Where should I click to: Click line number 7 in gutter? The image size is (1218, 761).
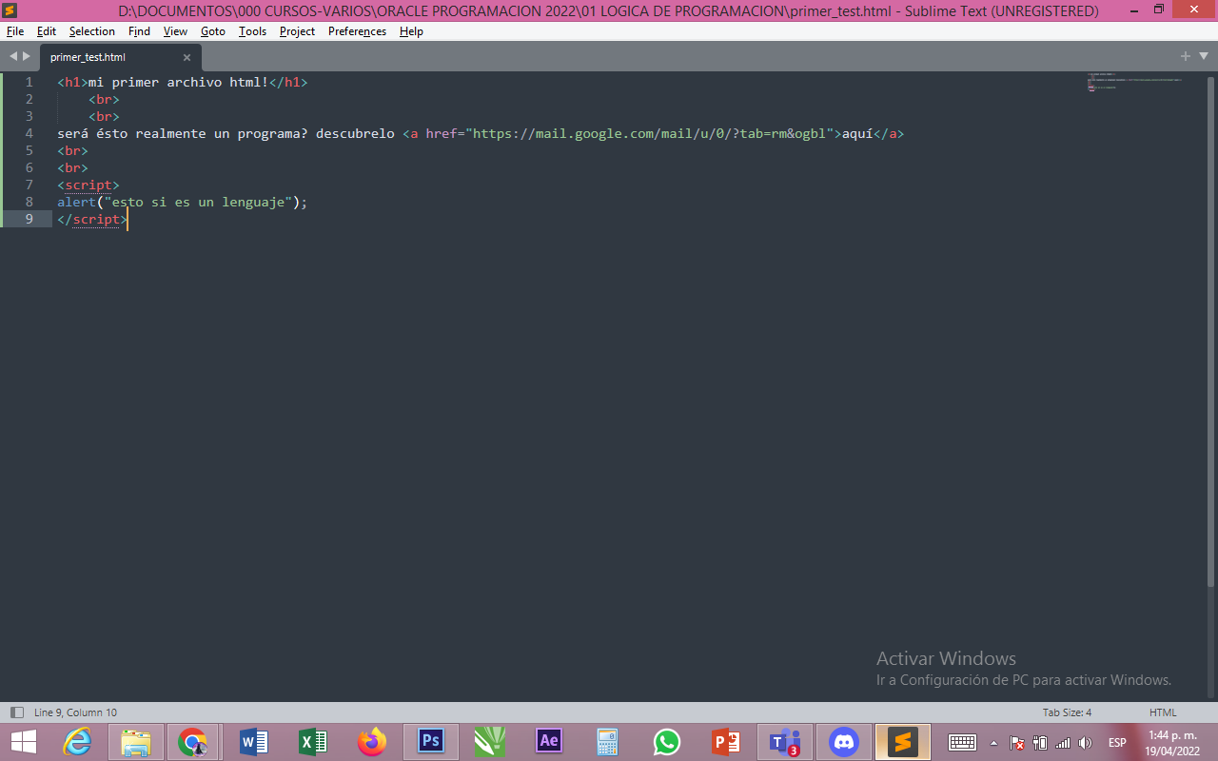coord(29,185)
